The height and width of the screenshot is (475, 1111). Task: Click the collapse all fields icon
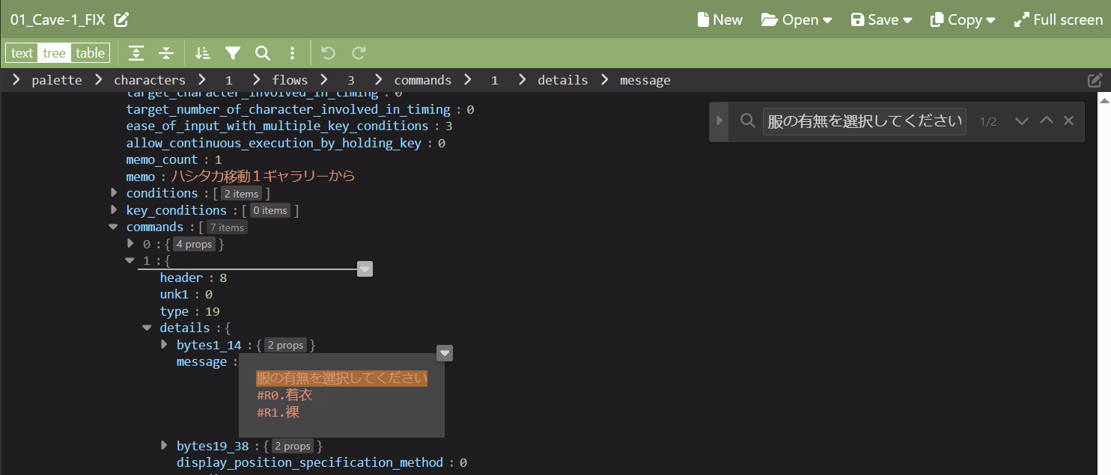[166, 53]
